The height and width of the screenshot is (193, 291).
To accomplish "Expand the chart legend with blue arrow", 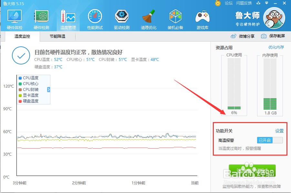I will pyautogui.click(x=49, y=90).
